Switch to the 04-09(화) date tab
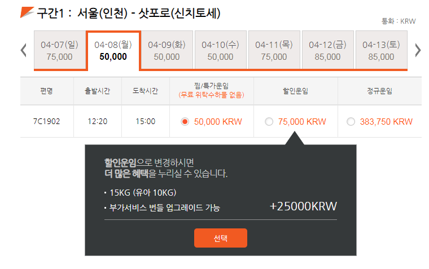 pos(167,50)
